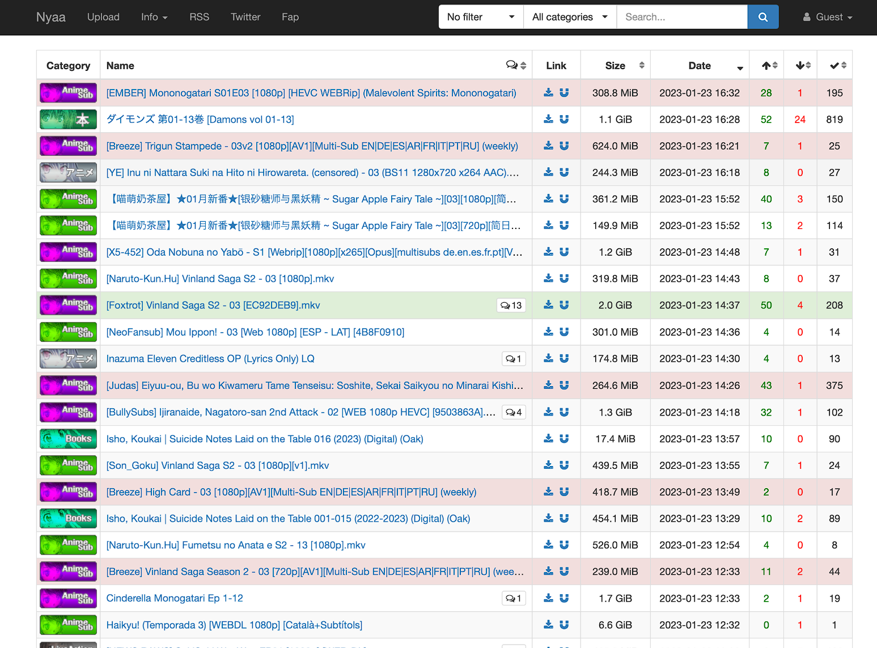Open magnet link for Damons vol 01-13
Viewport: 877px width, 648px height.
564,119
